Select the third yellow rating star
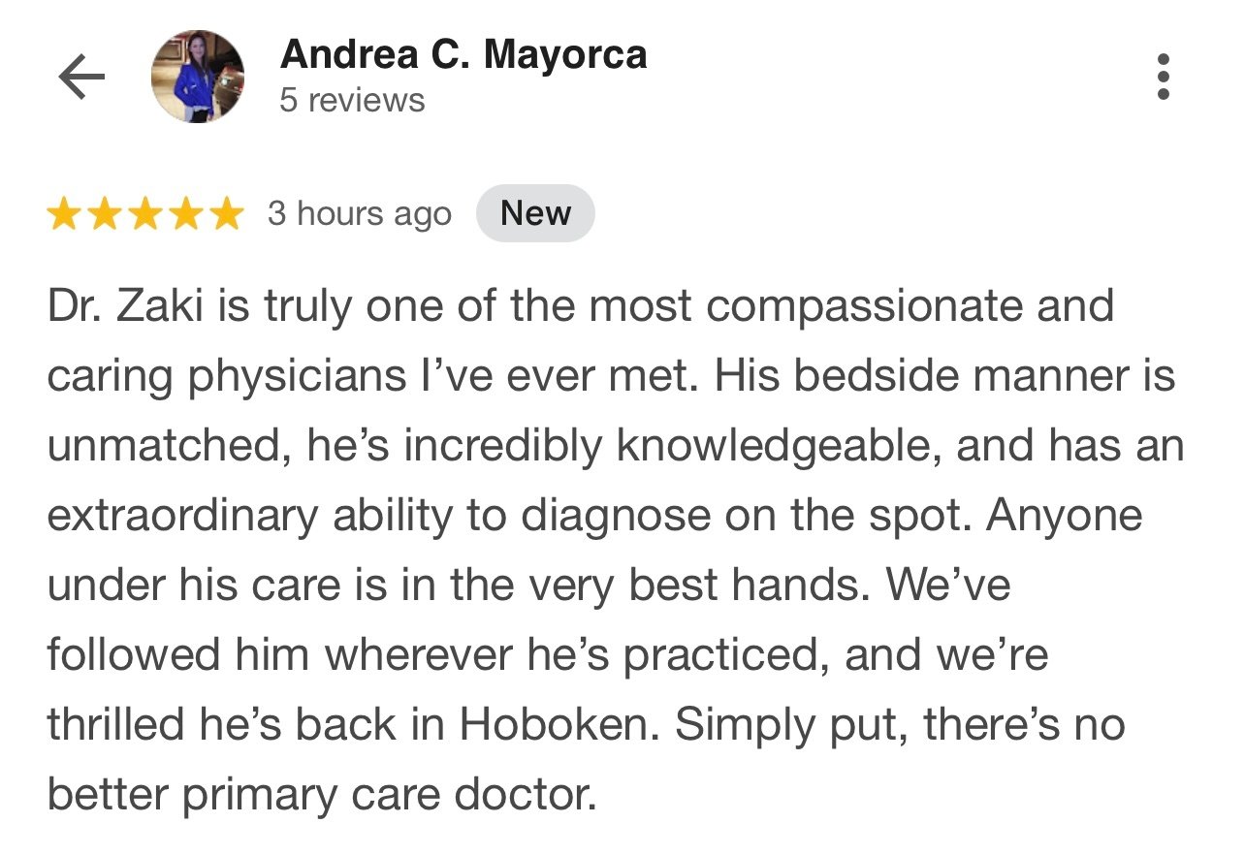This screenshot has height=855, width=1245. click(x=145, y=214)
